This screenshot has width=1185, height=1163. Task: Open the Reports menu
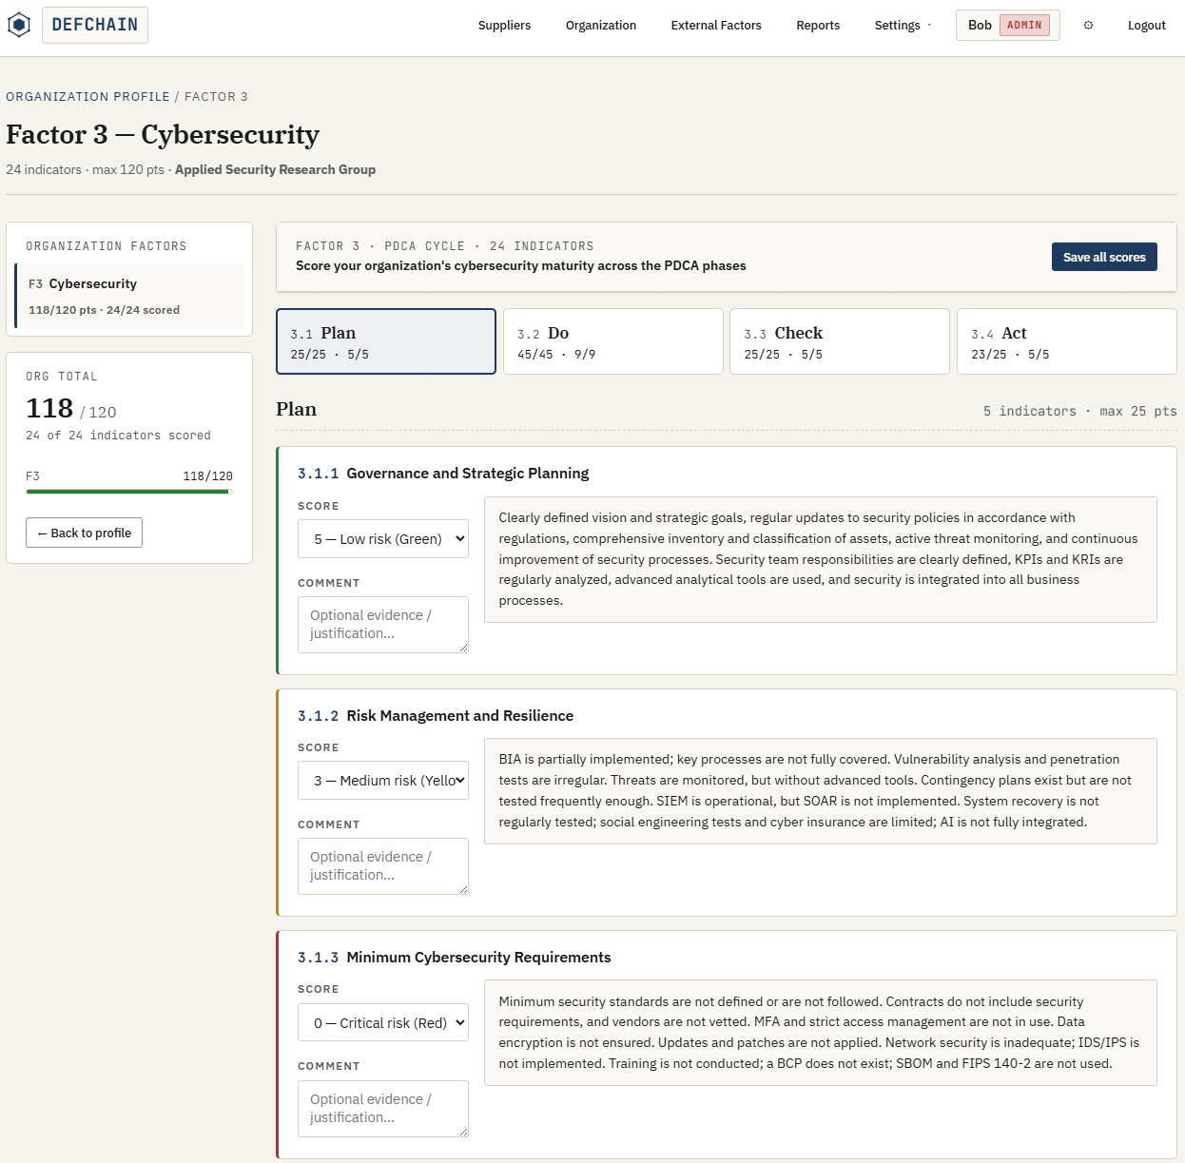(x=818, y=26)
